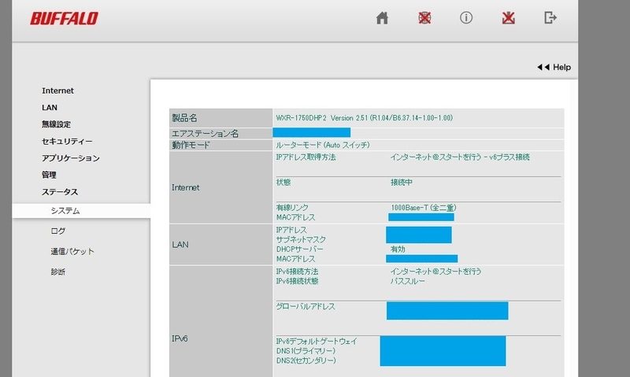The height and width of the screenshot is (377, 630).
Task: Log out using the exit icon
Action: pos(550,17)
